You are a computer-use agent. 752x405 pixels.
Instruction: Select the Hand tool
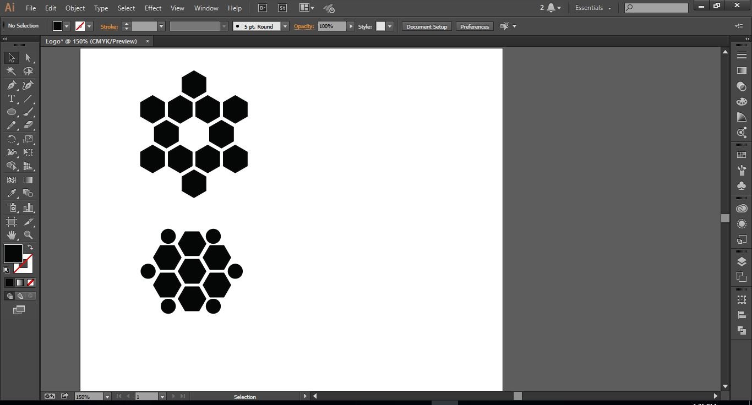[11, 235]
